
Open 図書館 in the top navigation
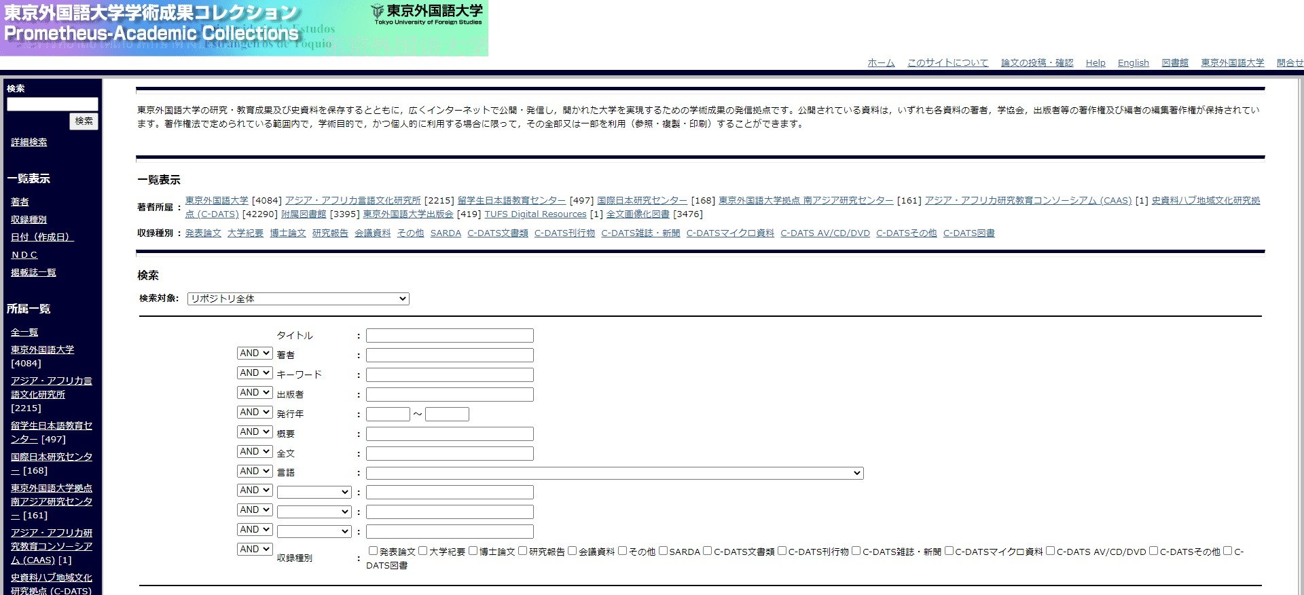click(1175, 62)
